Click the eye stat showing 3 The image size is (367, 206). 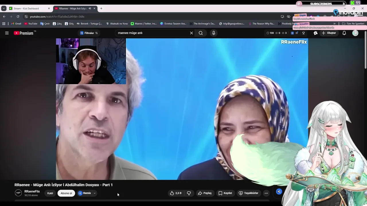coord(284,33)
